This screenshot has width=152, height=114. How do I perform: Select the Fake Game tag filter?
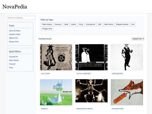(109, 24)
